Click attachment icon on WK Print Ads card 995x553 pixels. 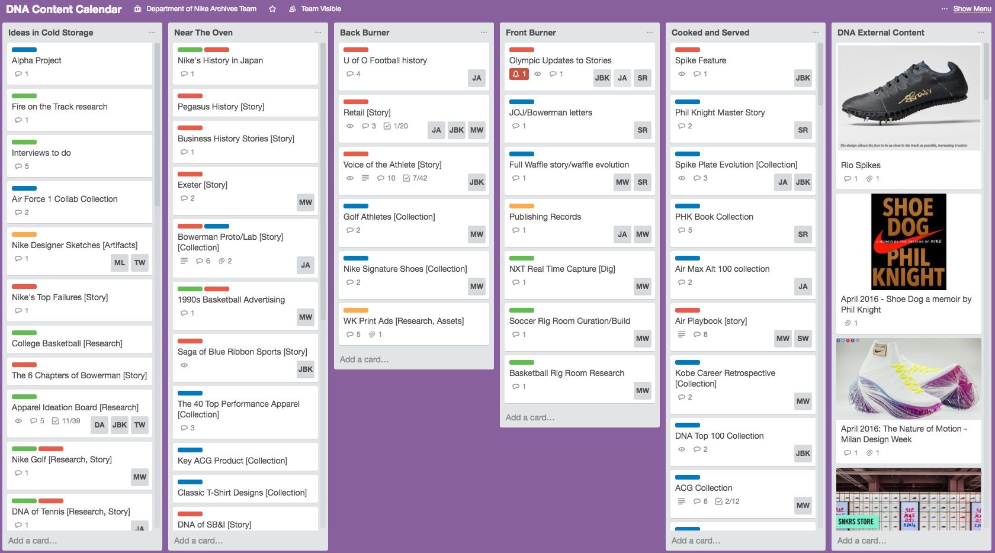[x=372, y=335]
